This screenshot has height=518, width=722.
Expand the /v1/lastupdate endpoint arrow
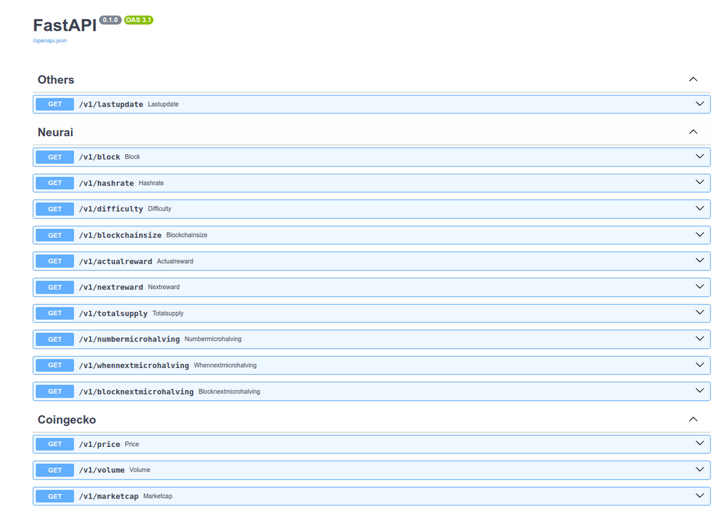[699, 104]
